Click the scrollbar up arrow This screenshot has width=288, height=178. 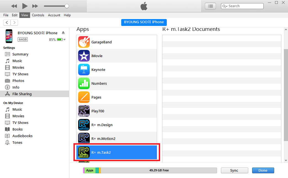pyautogui.click(x=286, y=30)
